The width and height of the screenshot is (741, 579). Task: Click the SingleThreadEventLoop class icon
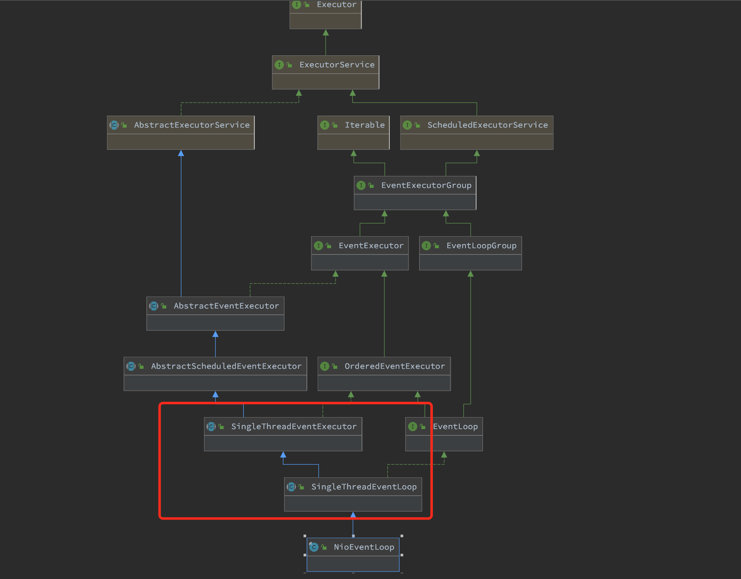pos(291,487)
